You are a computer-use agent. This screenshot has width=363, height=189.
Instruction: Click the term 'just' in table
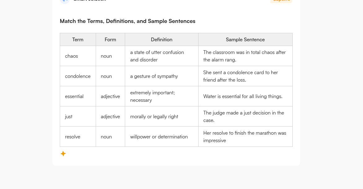click(x=69, y=117)
